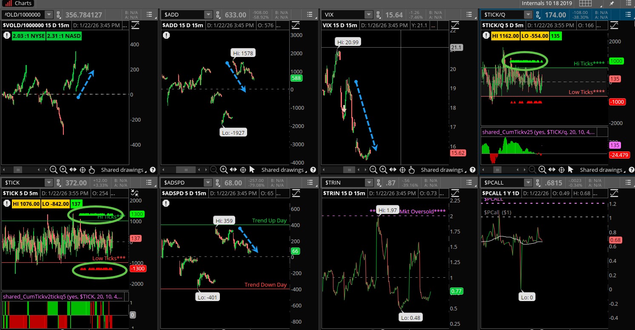635x330 pixels.
Task: Expand the $PCALL symbol dropdown
Action: pyautogui.click(x=527, y=182)
